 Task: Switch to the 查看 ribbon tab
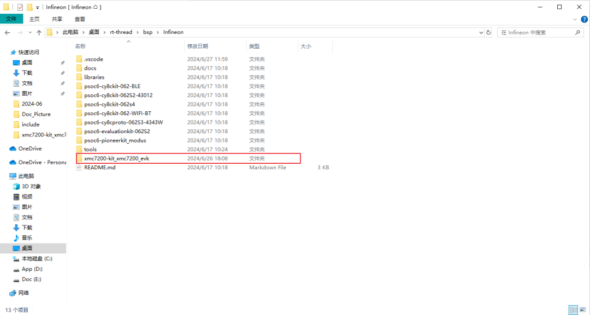(x=80, y=19)
